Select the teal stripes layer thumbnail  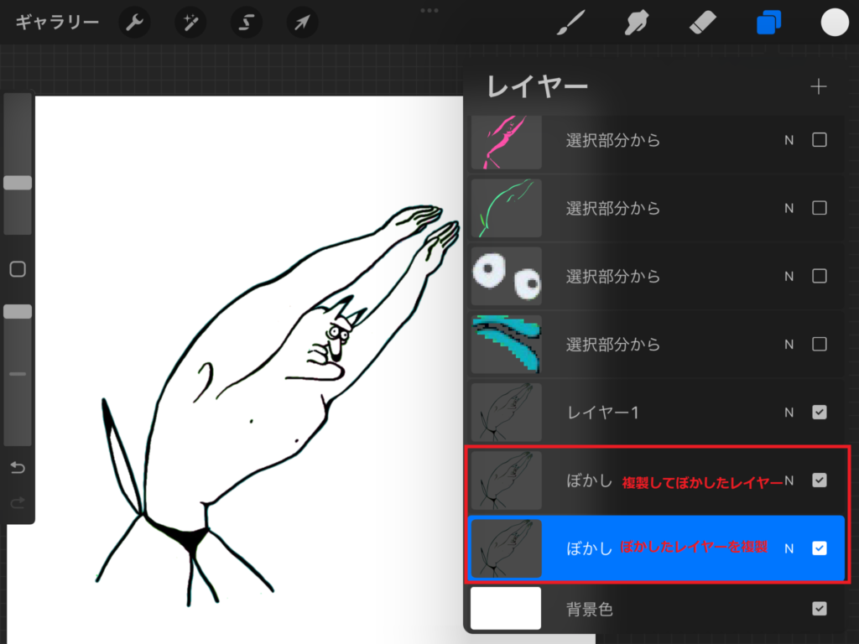(506, 344)
